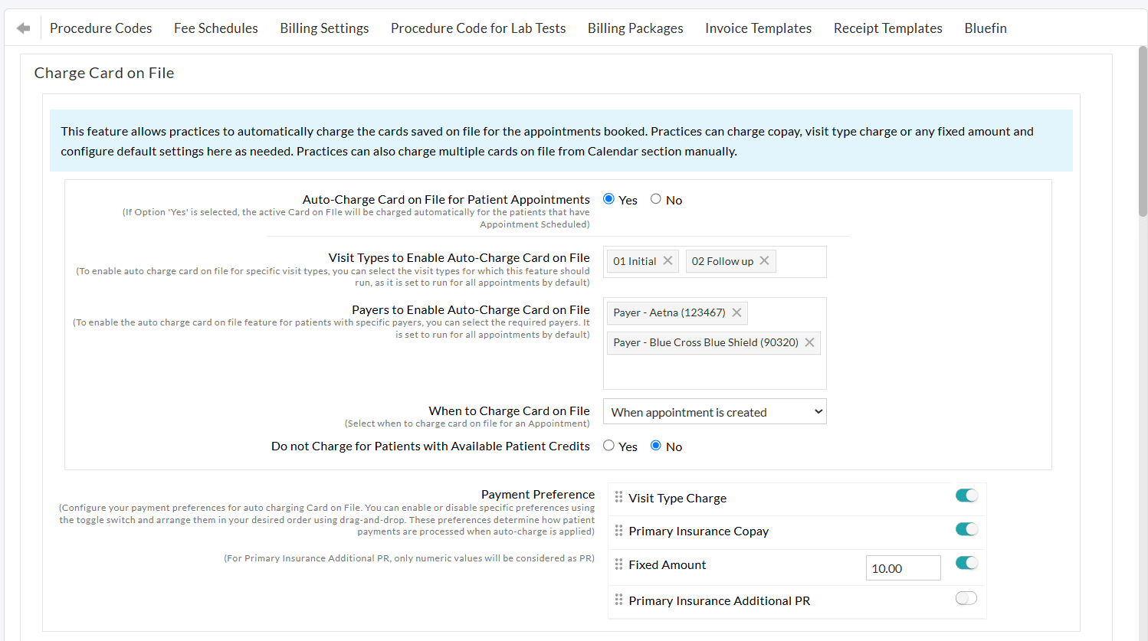This screenshot has height=641, width=1148.
Task: Click the payers selection box to add payers
Action: click(713, 371)
